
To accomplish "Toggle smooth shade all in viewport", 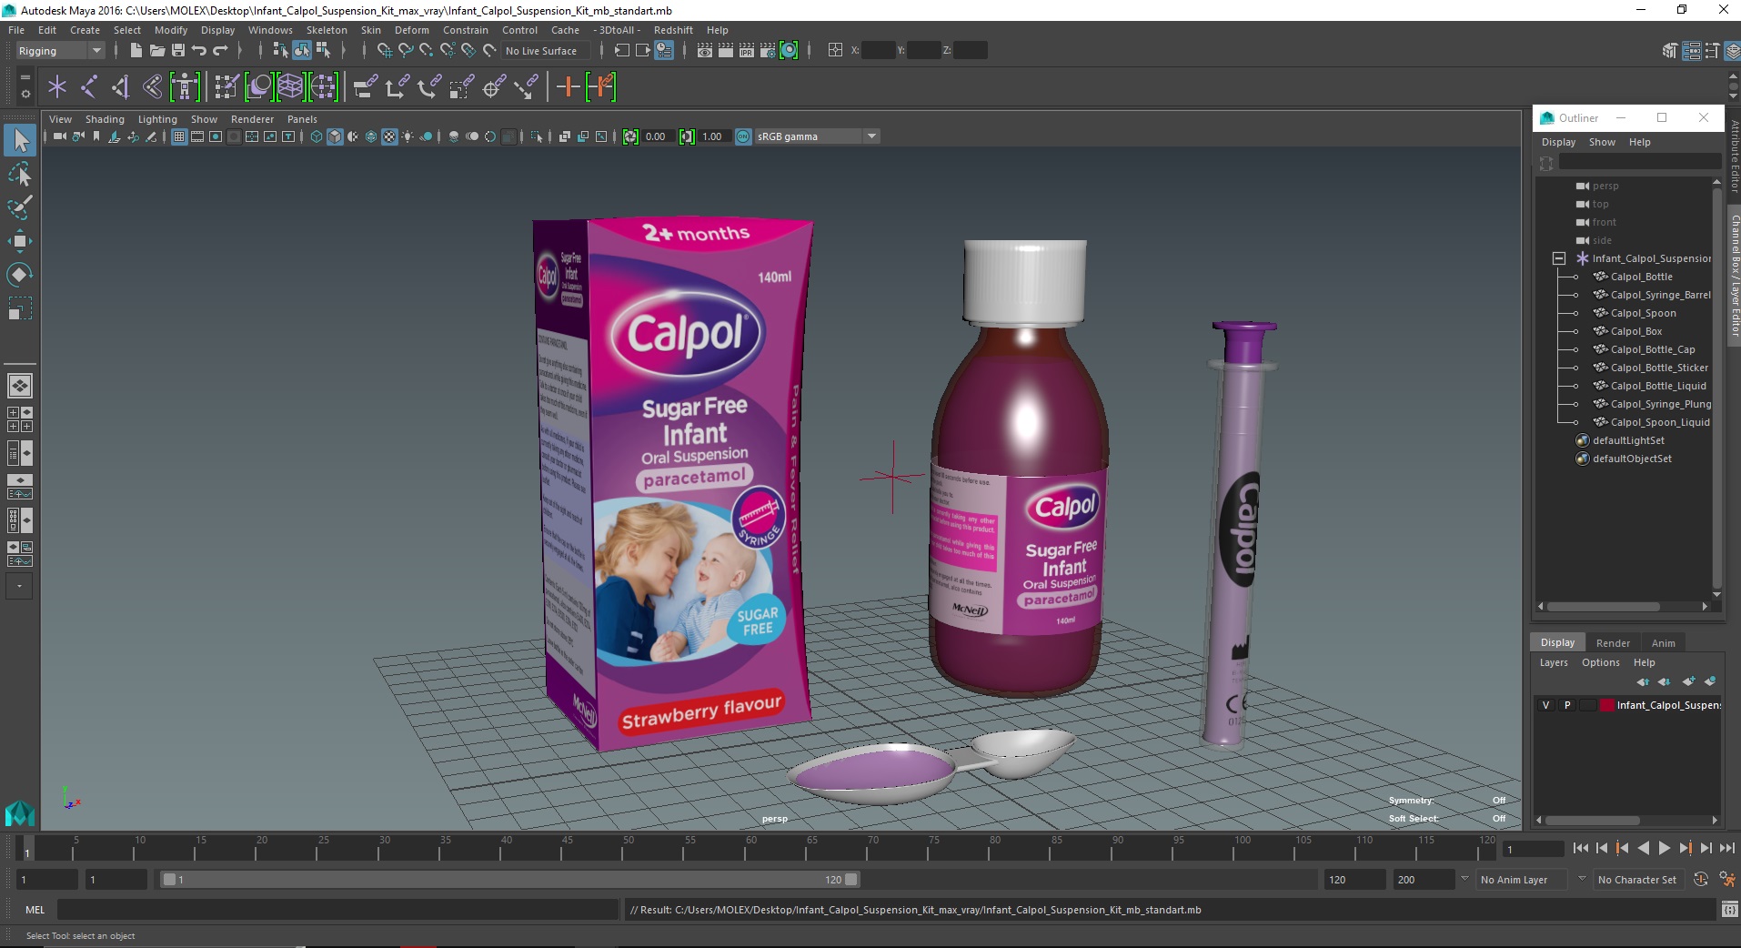I will [335, 136].
